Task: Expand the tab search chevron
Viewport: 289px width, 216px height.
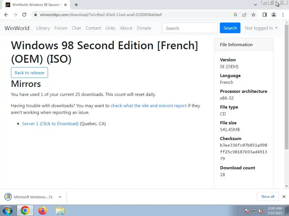Action: (255, 5)
